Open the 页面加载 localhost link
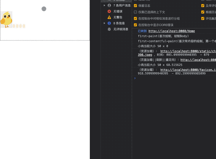 pyautogui.click(x=198, y=60)
